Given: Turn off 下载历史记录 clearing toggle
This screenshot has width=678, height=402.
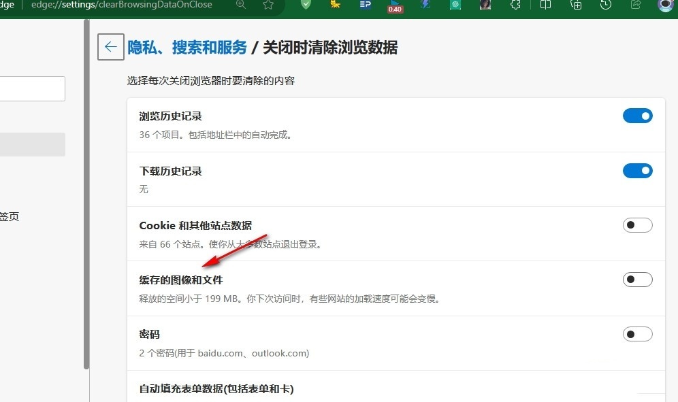Looking at the screenshot, I should point(637,171).
